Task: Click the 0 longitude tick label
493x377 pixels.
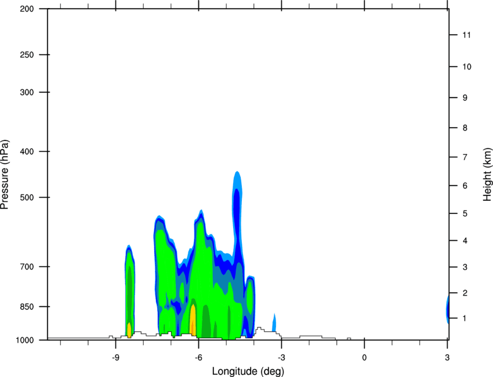Action: point(364,358)
